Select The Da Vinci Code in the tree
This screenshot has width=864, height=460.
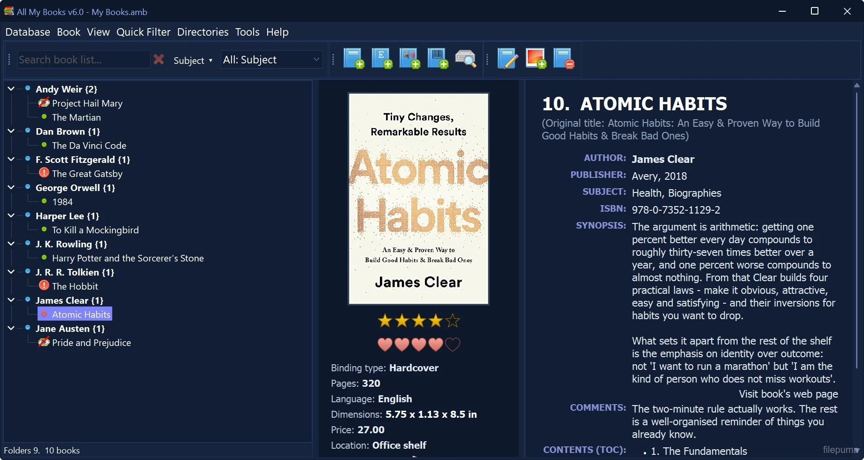pos(89,146)
